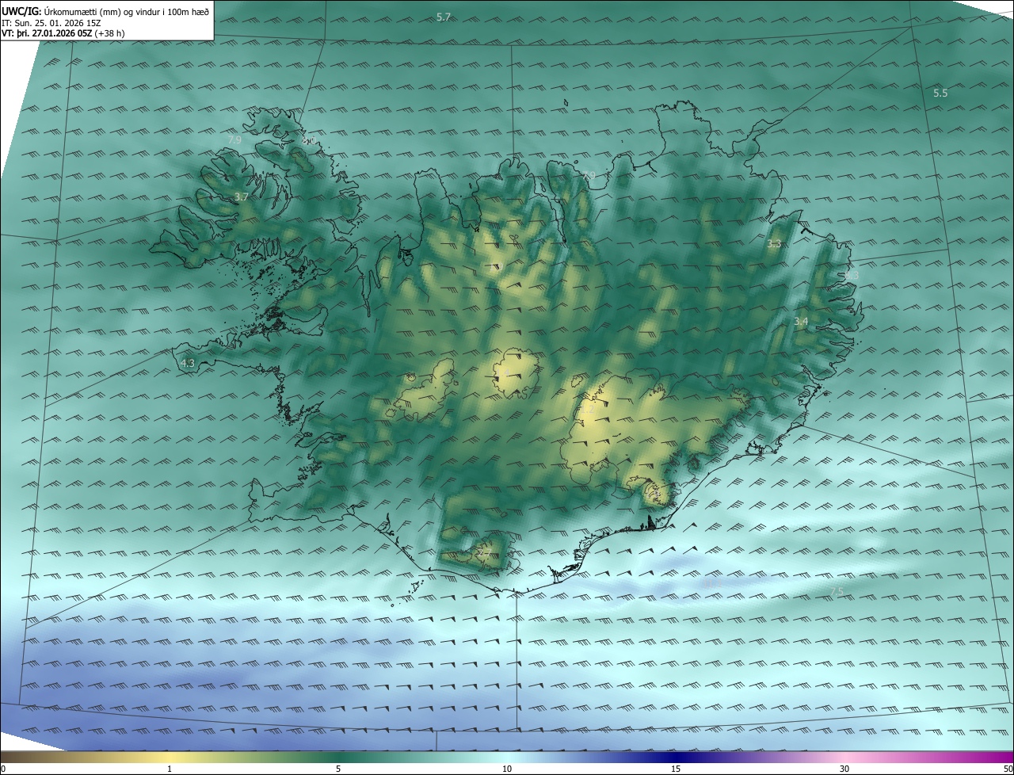Click the color scale tick labeled 1
The image size is (1014, 775).
pyautogui.click(x=170, y=769)
